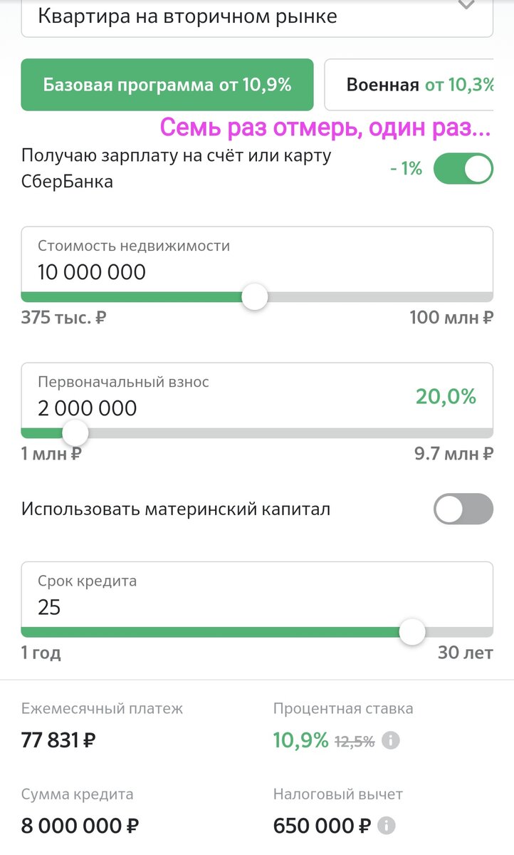Expand 'Квартира на вторичном рынке' selector
Screen dimensions: 514x855
257,16
